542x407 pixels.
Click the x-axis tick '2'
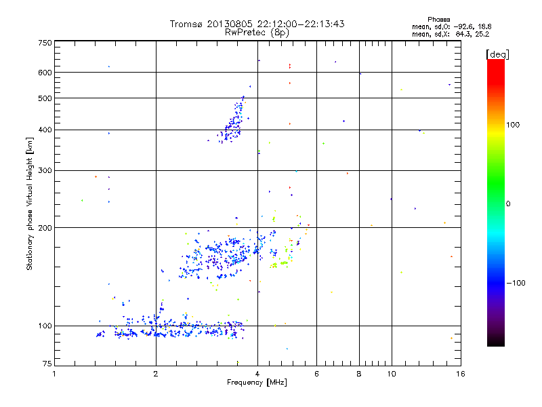click(156, 374)
